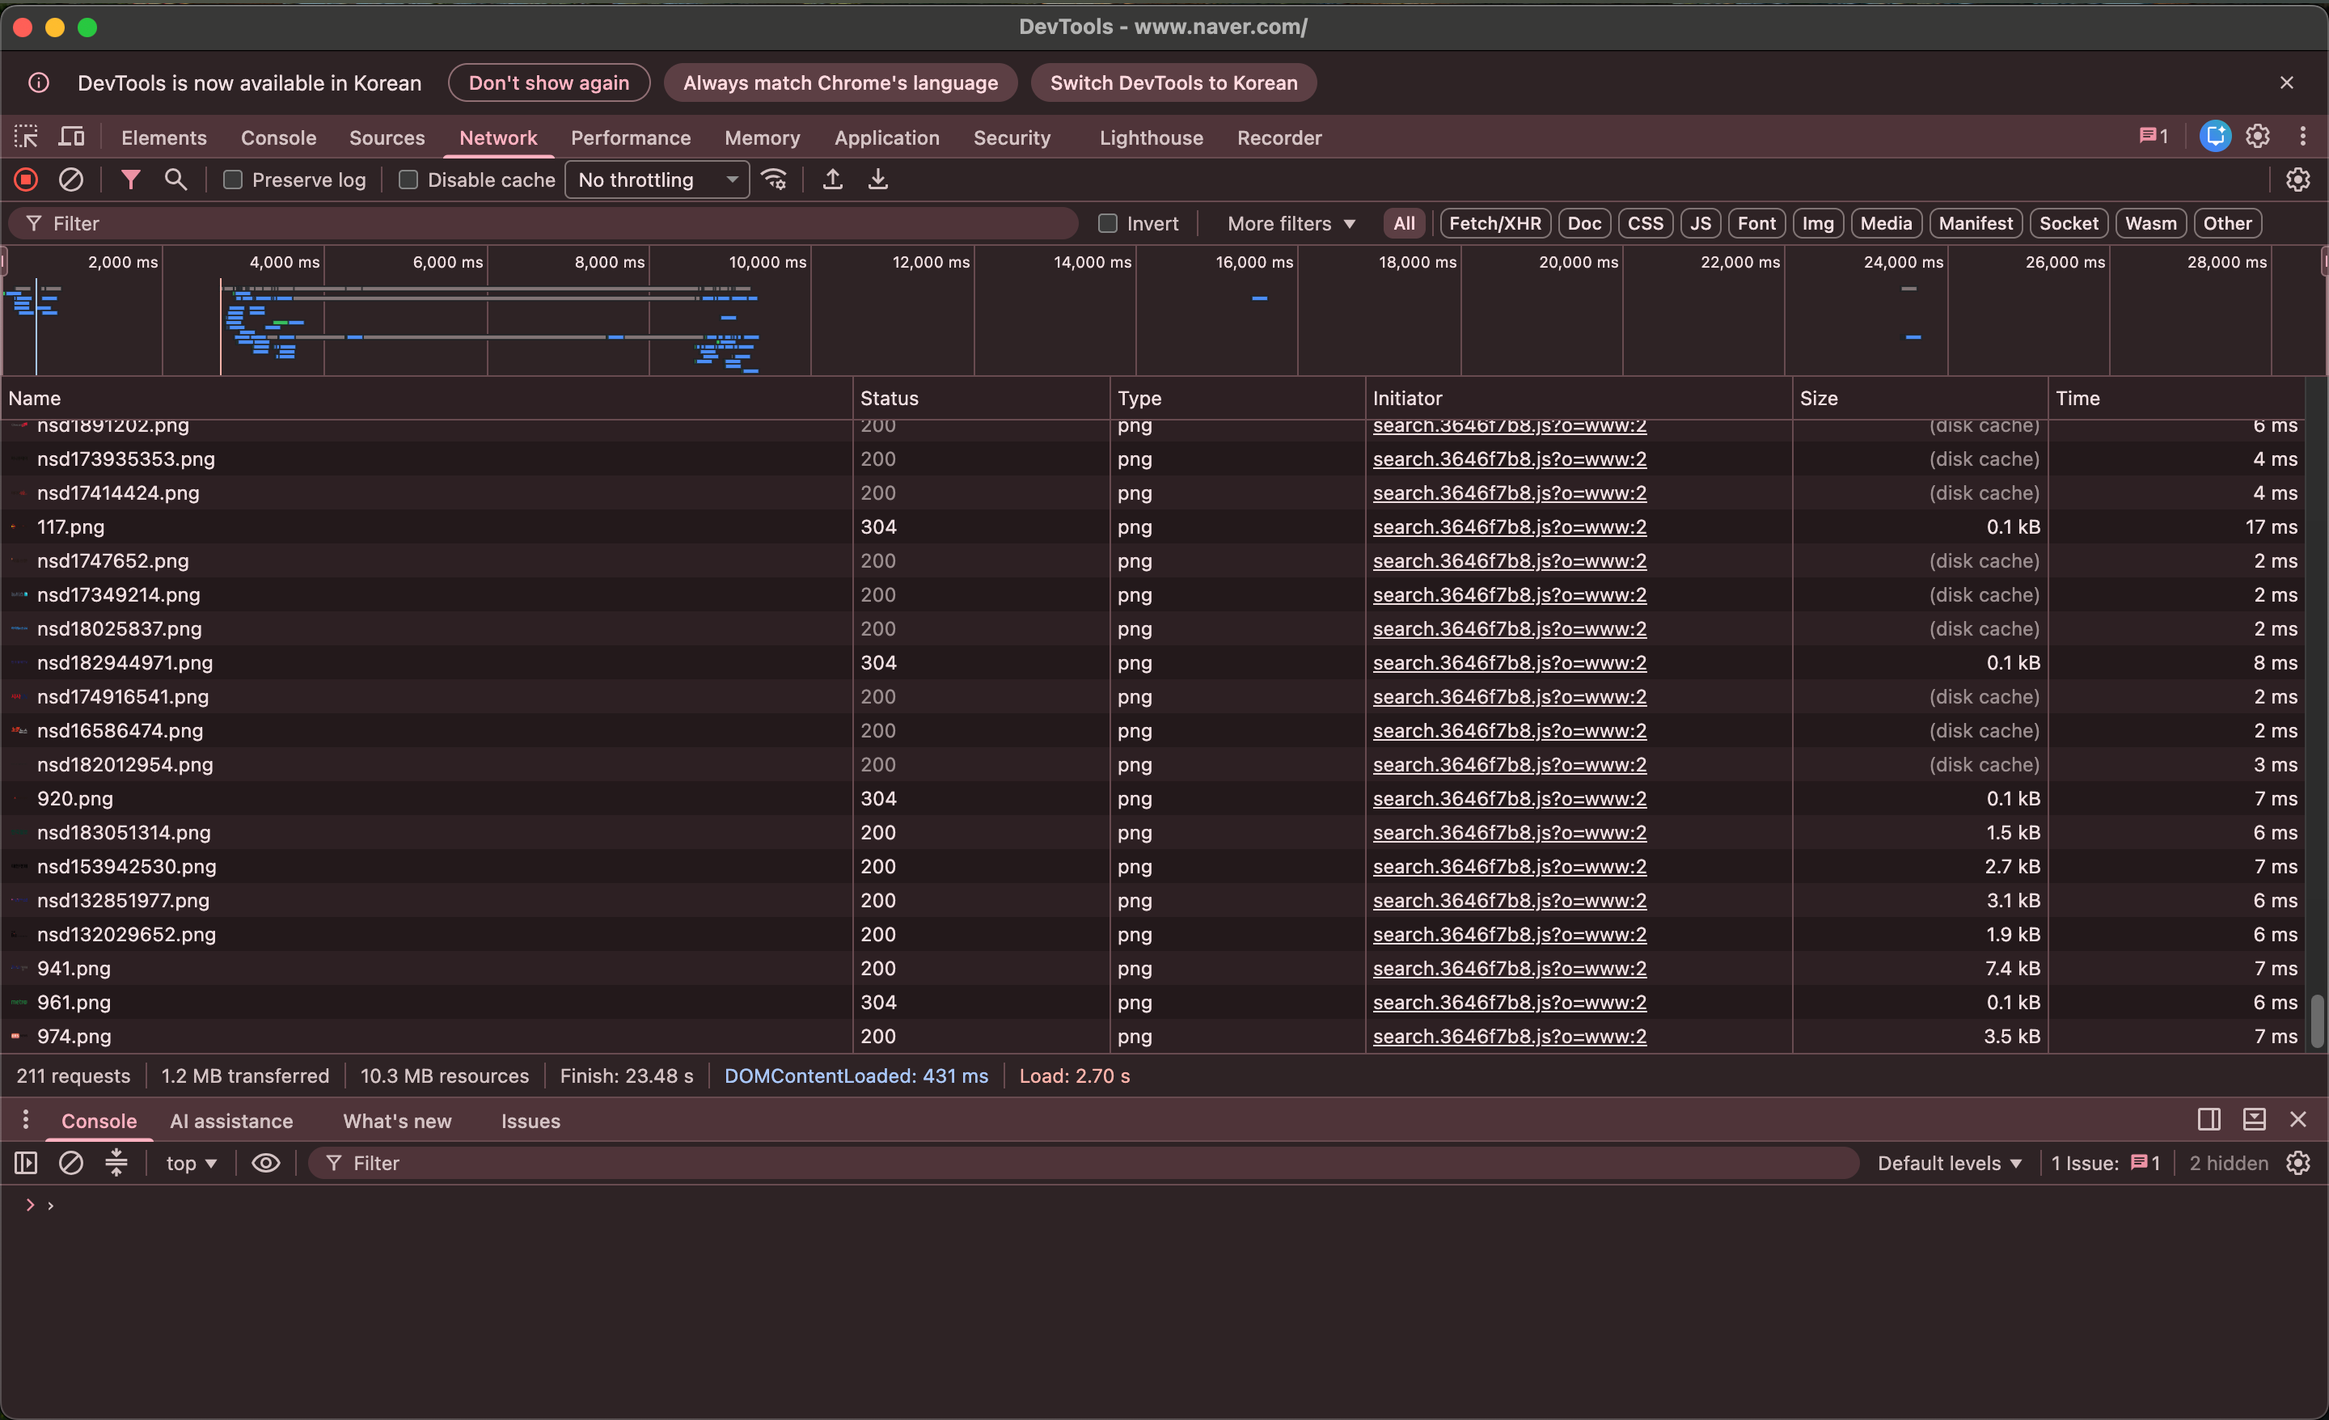
Task: Focus the network Filter text field
Action: point(543,223)
